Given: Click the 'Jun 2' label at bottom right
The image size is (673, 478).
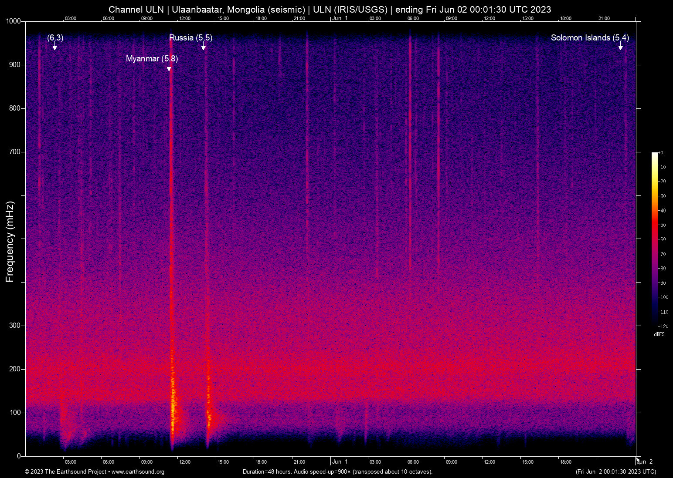Looking at the screenshot, I should tap(644, 461).
